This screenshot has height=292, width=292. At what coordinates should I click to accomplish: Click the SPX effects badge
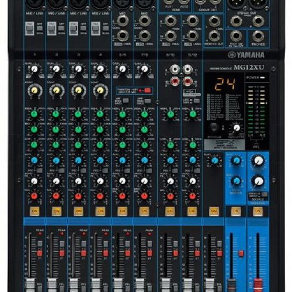(224, 144)
